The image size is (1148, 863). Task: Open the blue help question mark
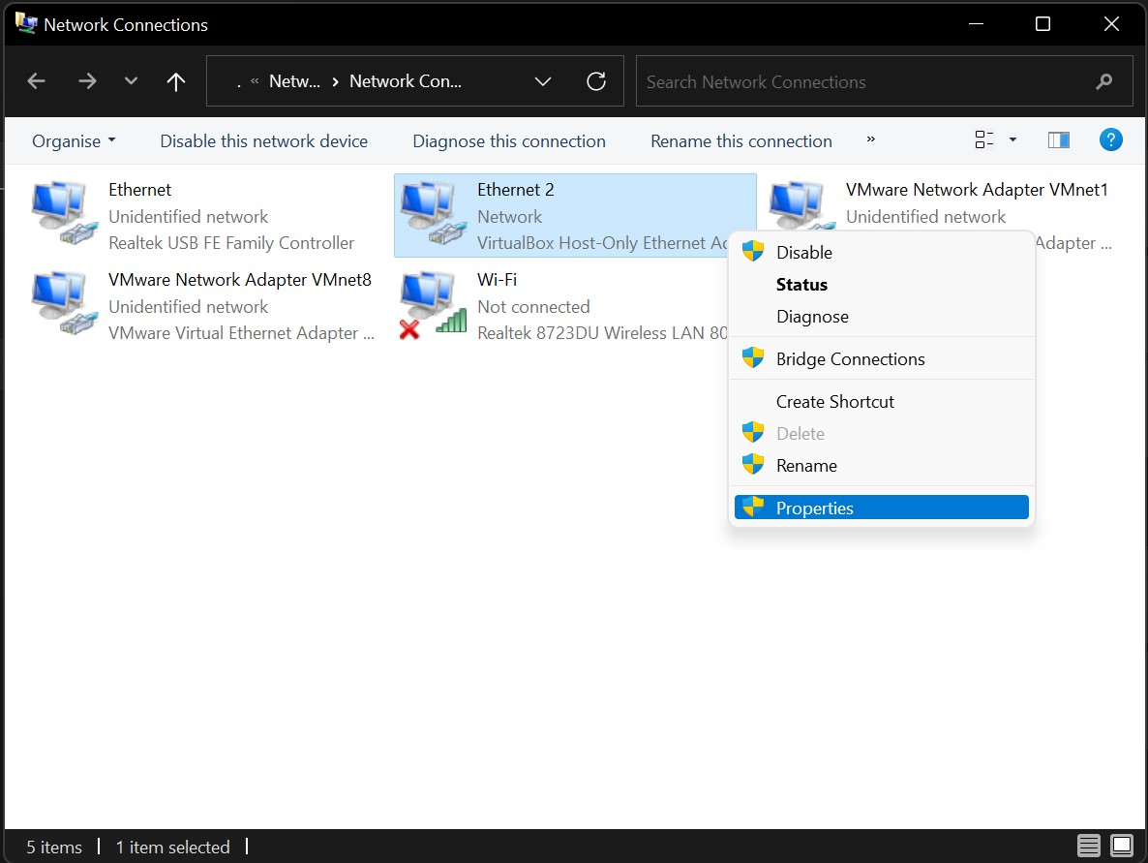1110,139
